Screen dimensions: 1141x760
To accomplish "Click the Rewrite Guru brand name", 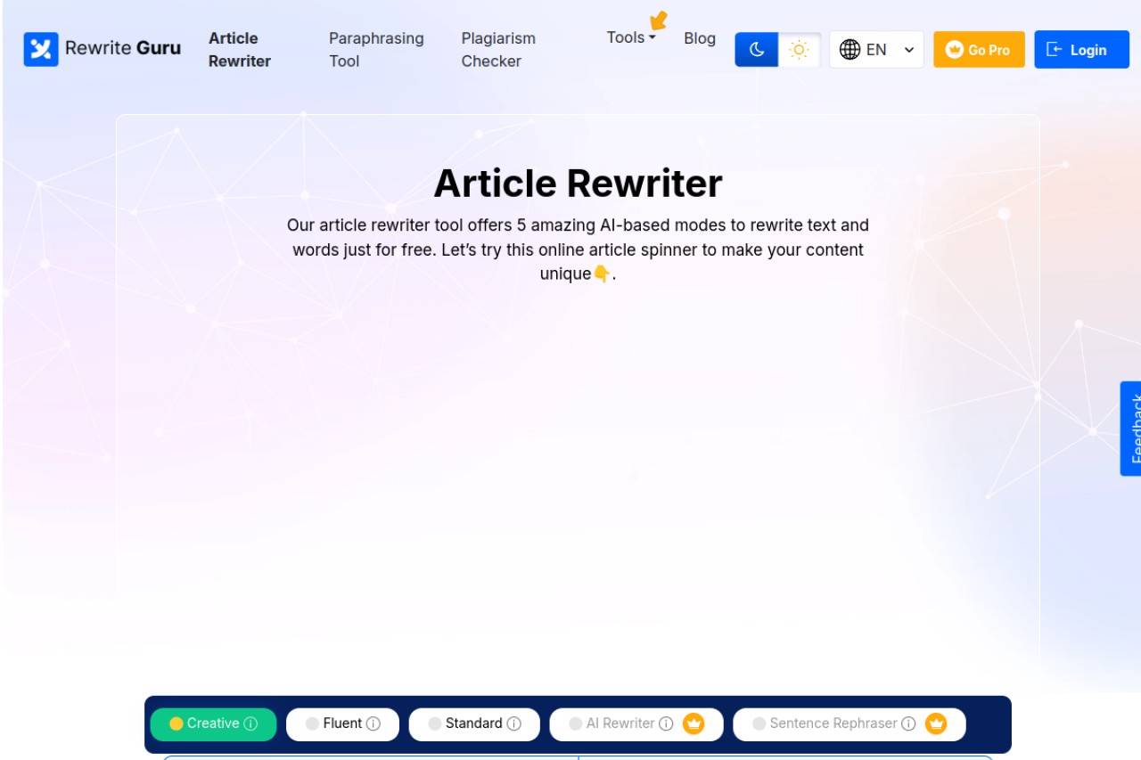I will 123,48.
